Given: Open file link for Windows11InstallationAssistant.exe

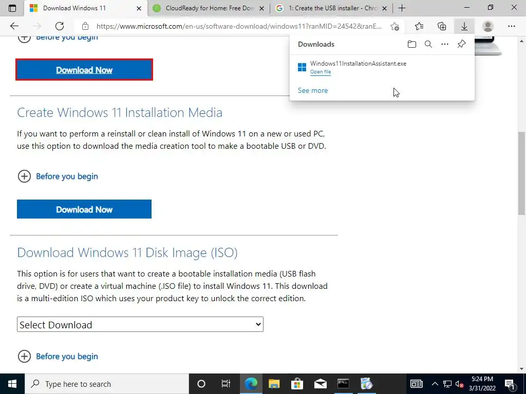Looking at the screenshot, I should point(321,72).
